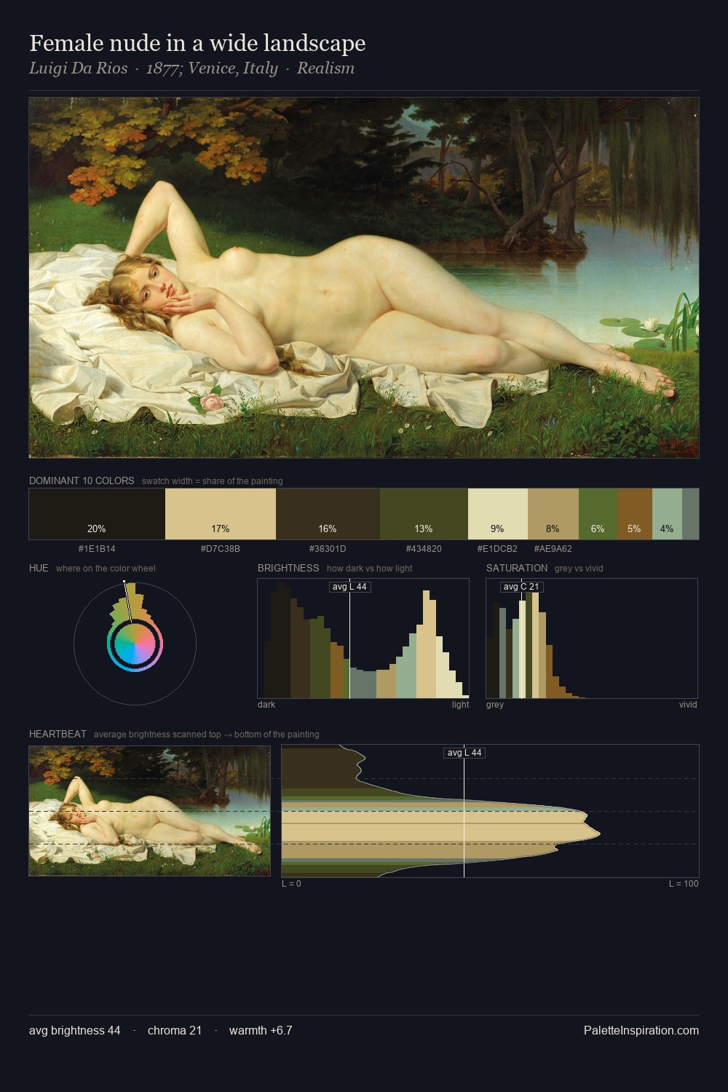Click the "20%" label in the palette

[x=96, y=529]
